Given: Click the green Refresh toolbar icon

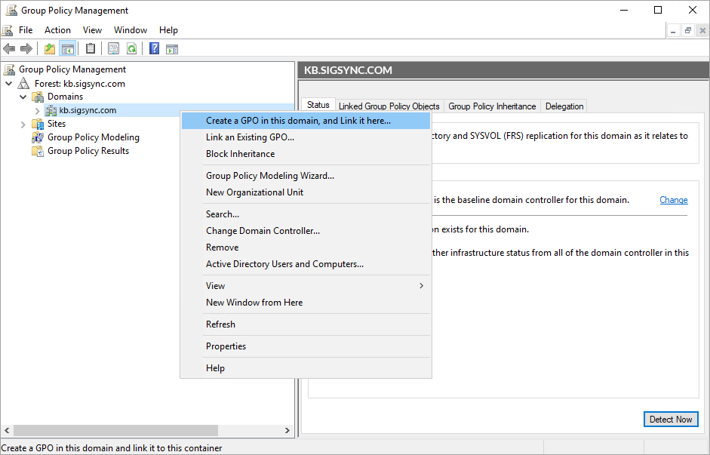Looking at the screenshot, I should (x=131, y=49).
